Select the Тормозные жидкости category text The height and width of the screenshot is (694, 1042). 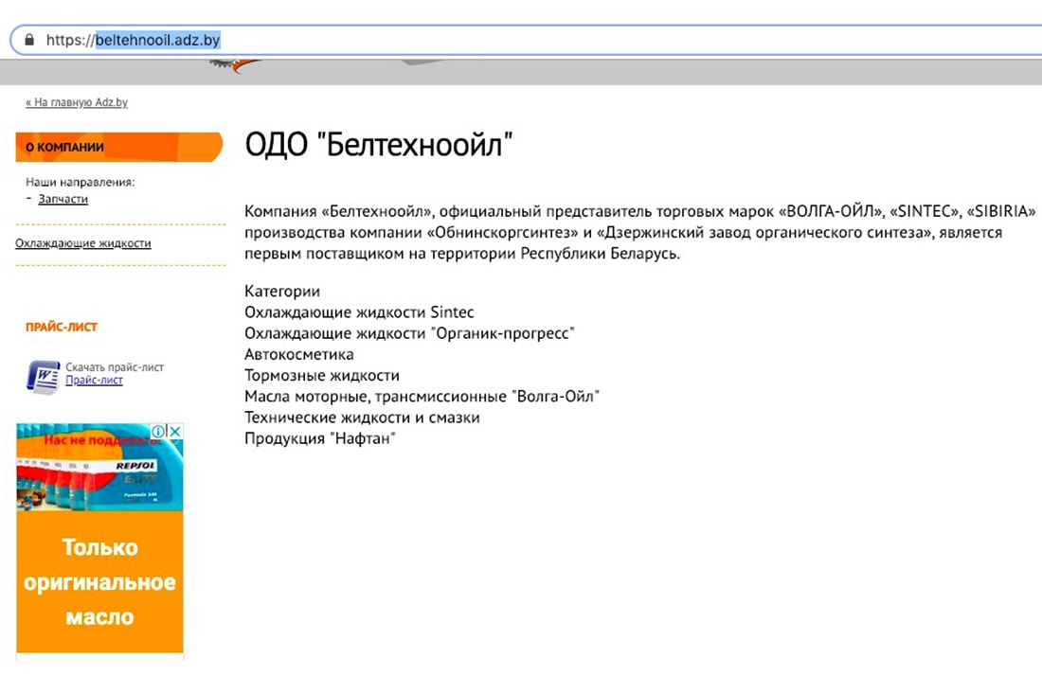[x=322, y=375]
